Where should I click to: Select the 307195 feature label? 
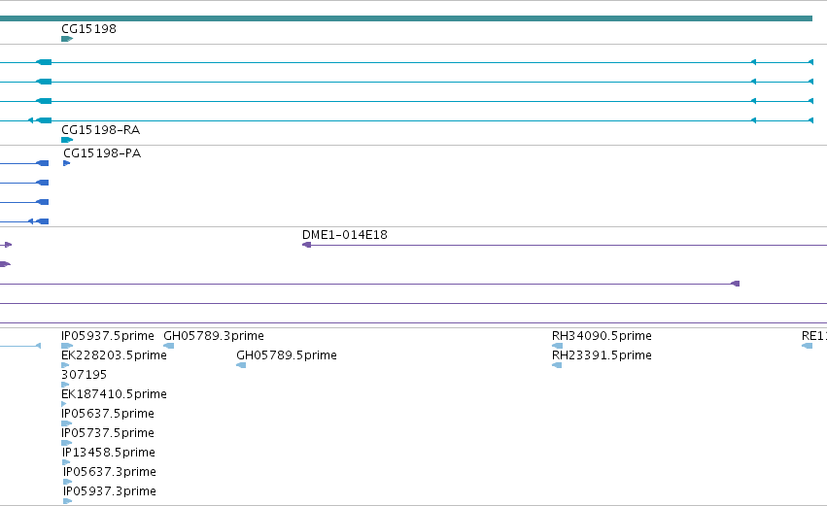(84, 375)
